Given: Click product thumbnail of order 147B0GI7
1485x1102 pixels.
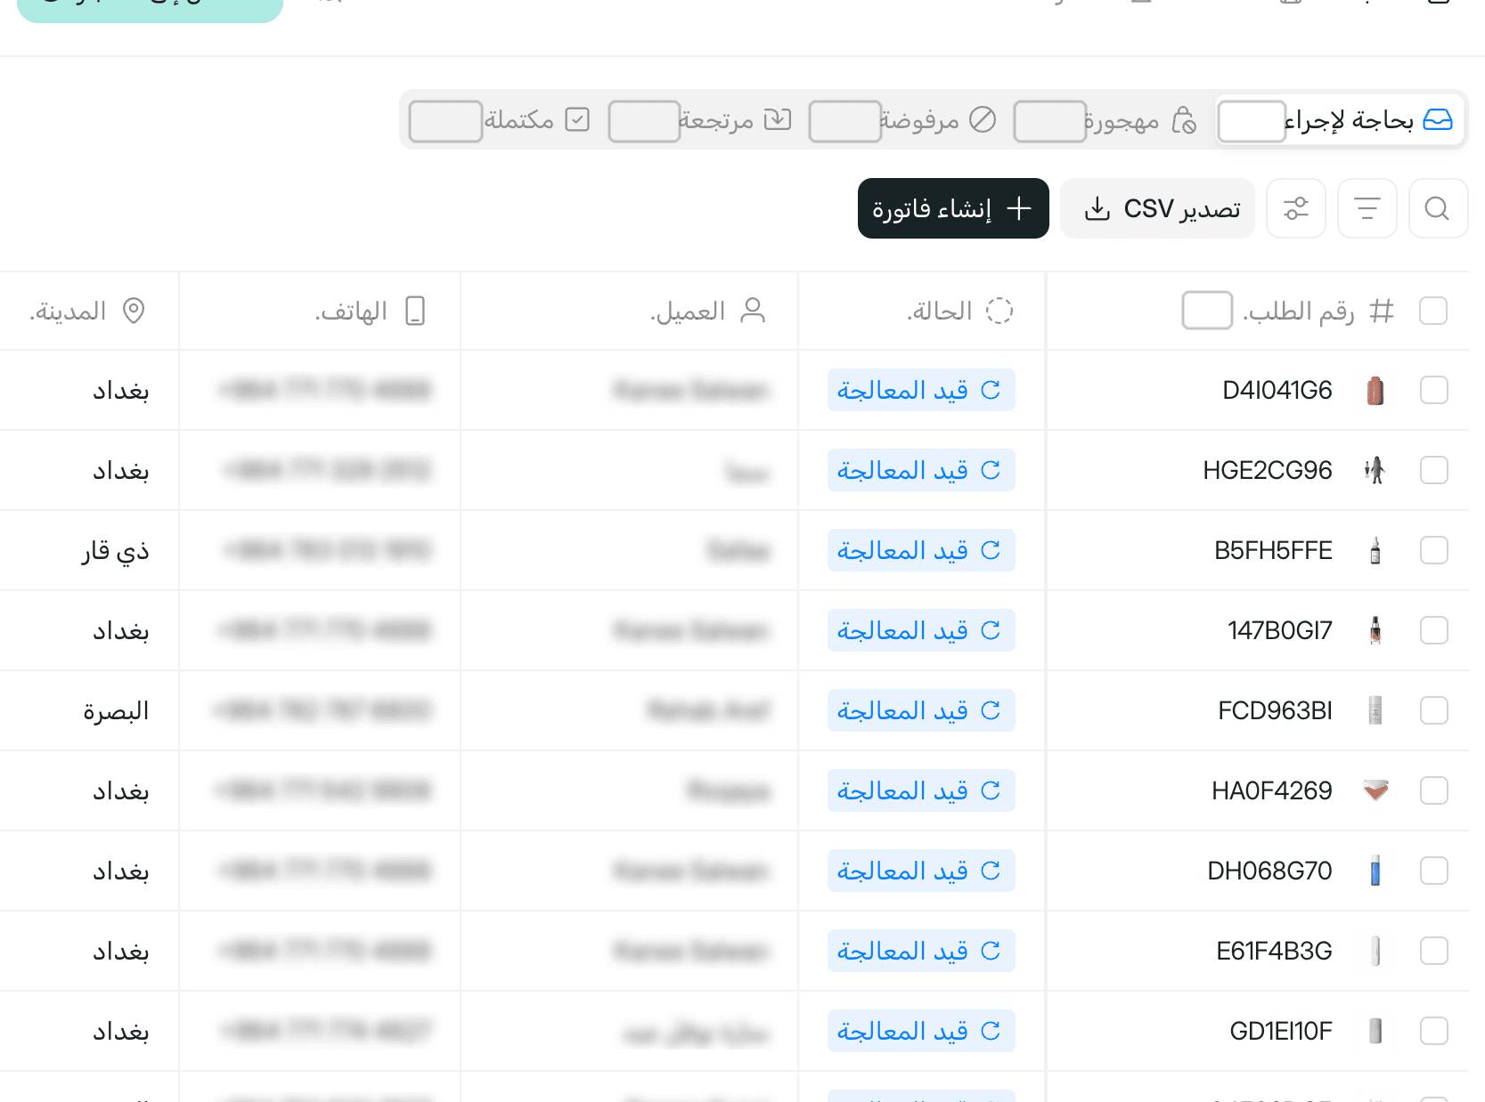Looking at the screenshot, I should [x=1375, y=630].
